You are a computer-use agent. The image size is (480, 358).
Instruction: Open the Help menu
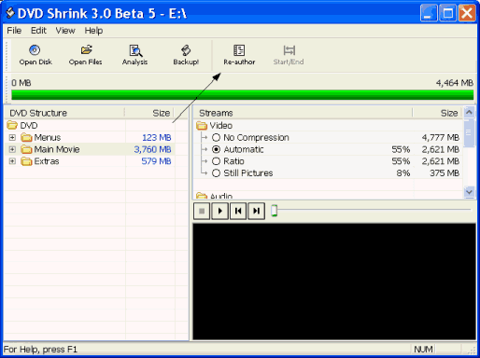click(x=93, y=31)
